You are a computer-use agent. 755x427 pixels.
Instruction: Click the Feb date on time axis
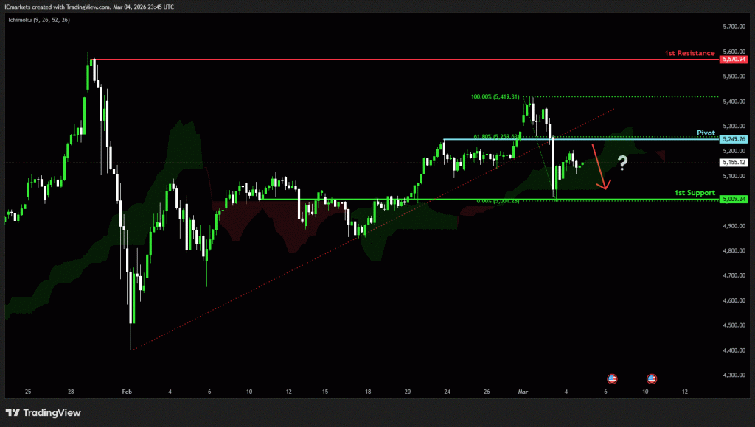pyautogui.click(x=125, y=392)
